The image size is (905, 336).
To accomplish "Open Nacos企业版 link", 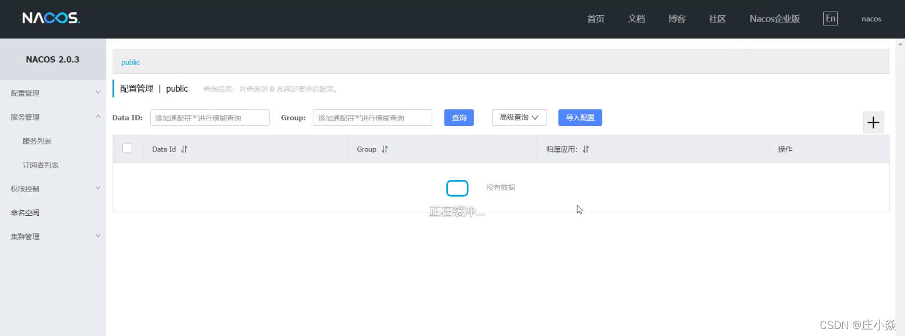I will pyautogui.click(x=774, y=19).
